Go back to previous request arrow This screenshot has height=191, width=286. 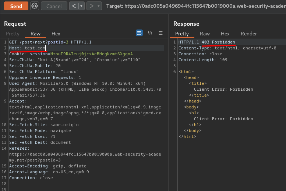tap(74, 6)
